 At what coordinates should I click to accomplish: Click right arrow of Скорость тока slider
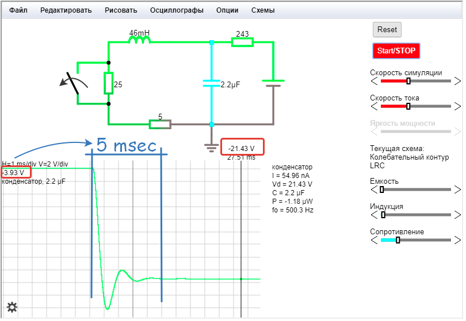click(457, 107)
